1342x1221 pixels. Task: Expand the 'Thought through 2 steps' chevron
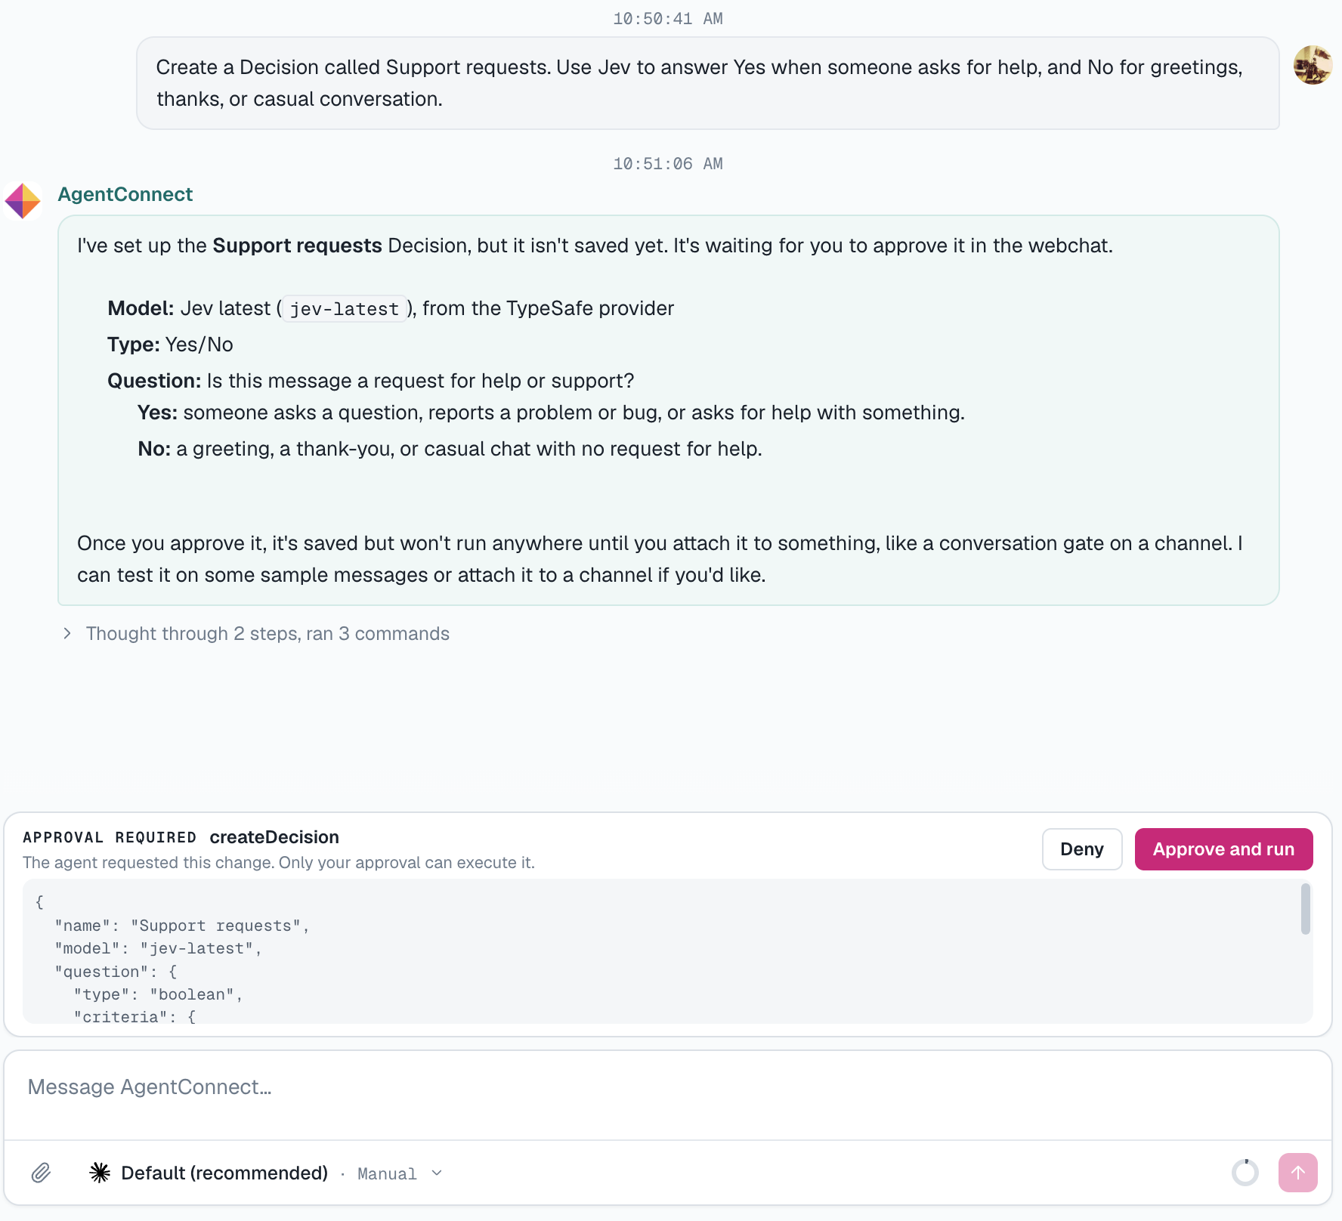pyautogui.click(x=67, y=633)
